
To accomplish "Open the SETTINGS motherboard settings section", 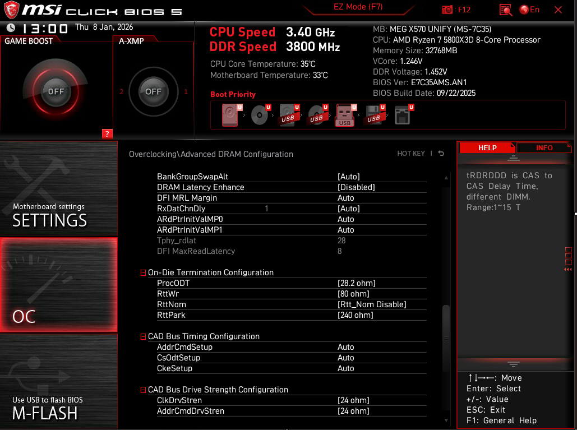I will tap(59, 188).
